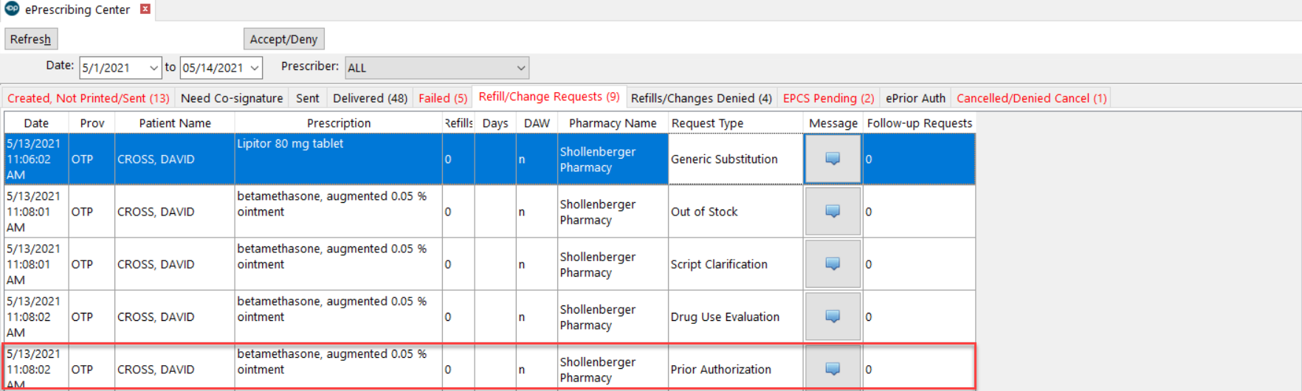Select Refill/Change Requests (9) tab

point(549,97)
